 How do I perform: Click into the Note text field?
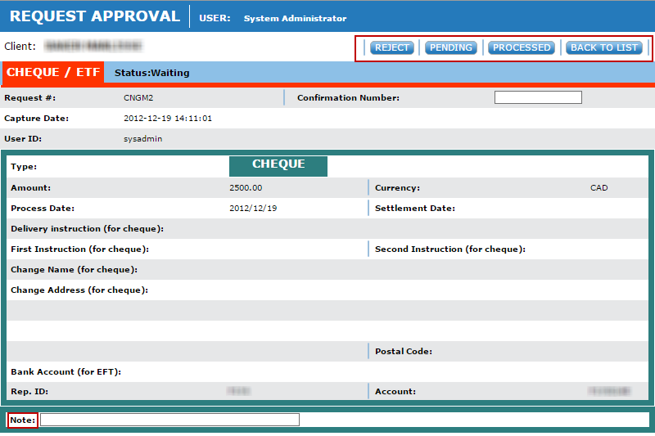(x=169, y=420)
